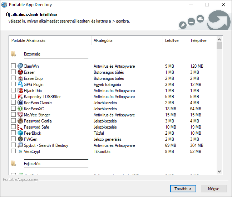Click Titkosítás subcategory text
This screenshot has height=197, width=232.
point(102,152)
